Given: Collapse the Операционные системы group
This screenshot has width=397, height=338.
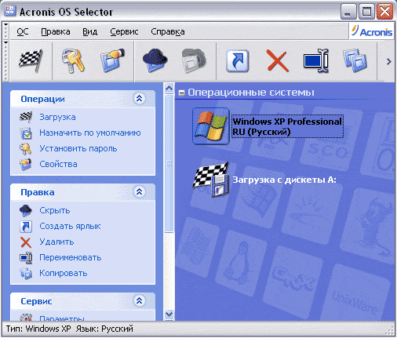Looking at the screenshot, I should coord(181,93).
